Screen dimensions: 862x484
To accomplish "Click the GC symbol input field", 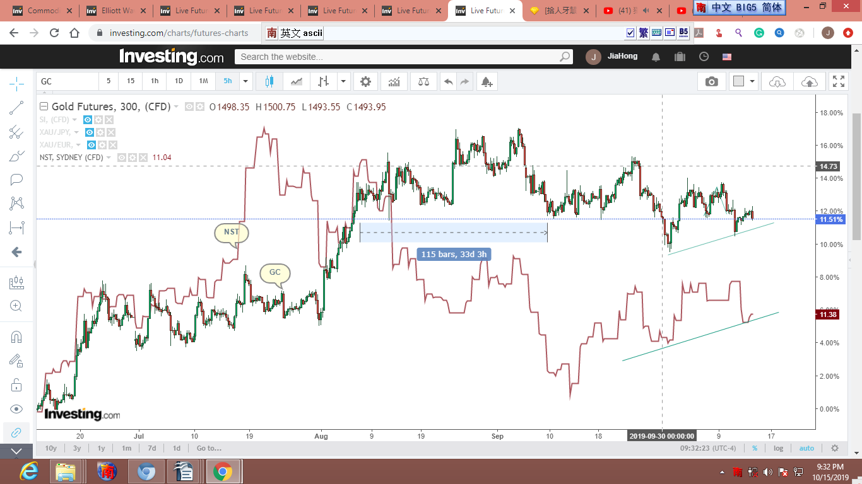I will [68, 81].
